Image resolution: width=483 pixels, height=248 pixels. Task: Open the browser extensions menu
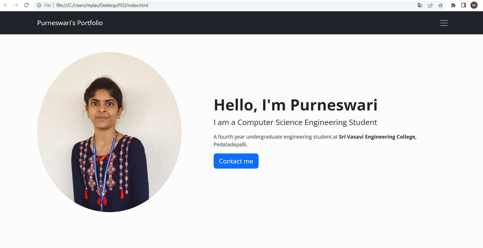point(454,5)
